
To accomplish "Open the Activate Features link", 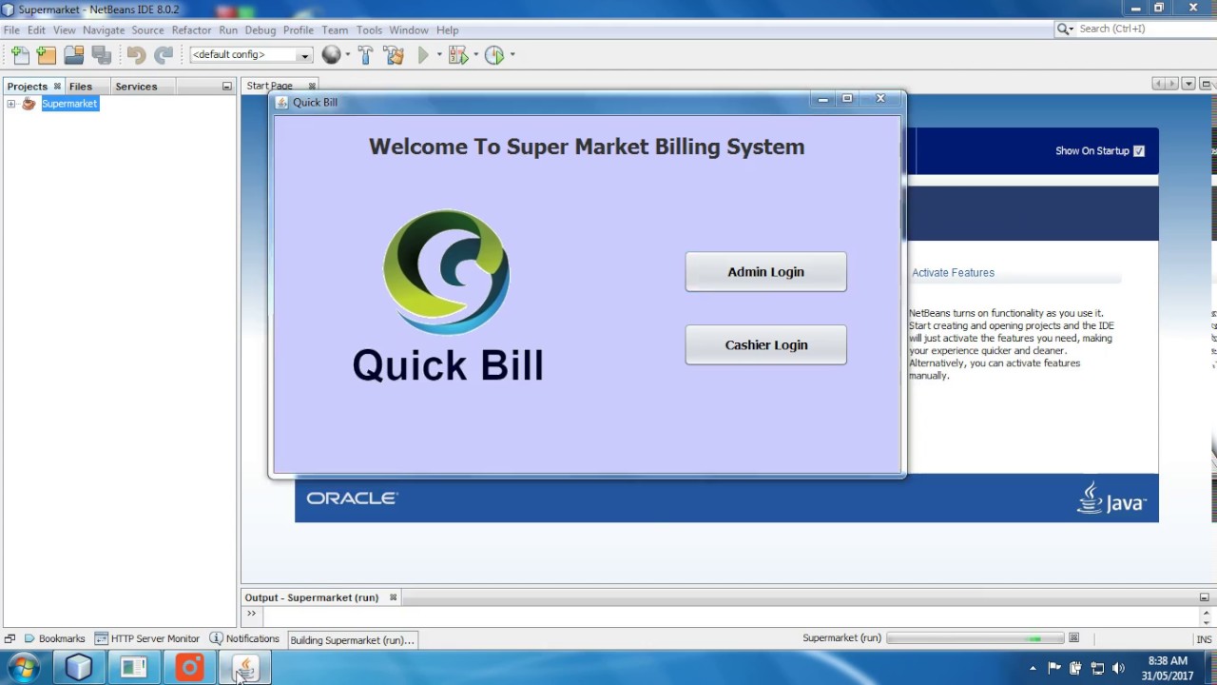I will [953, 273].
